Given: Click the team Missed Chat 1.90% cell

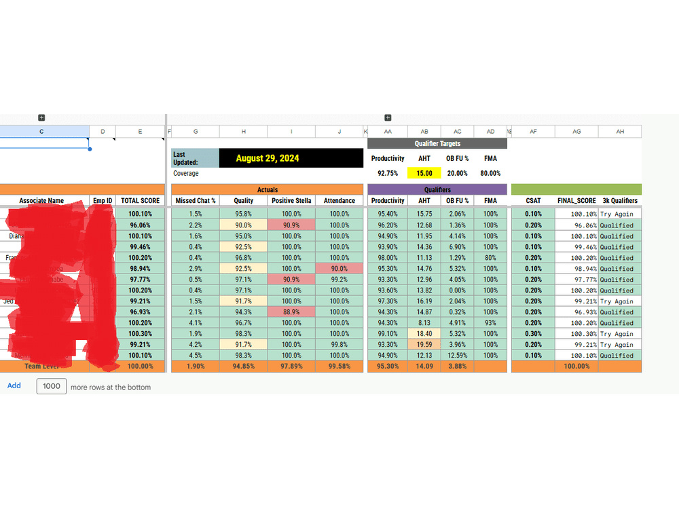Looking at the screenshot, I should pyautogui.click(x=196, y=366).
